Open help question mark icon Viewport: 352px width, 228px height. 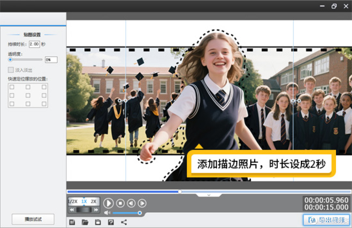[x=111, y=222]
